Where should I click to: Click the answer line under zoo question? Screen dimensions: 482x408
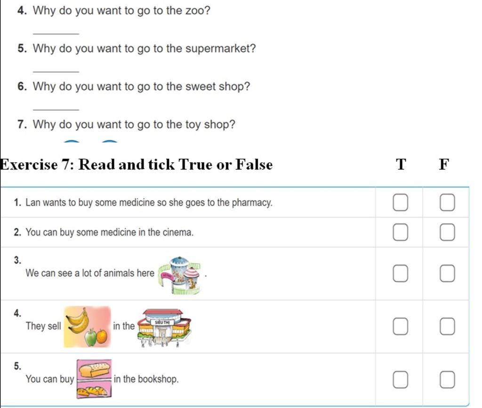[x=56, y=34]
